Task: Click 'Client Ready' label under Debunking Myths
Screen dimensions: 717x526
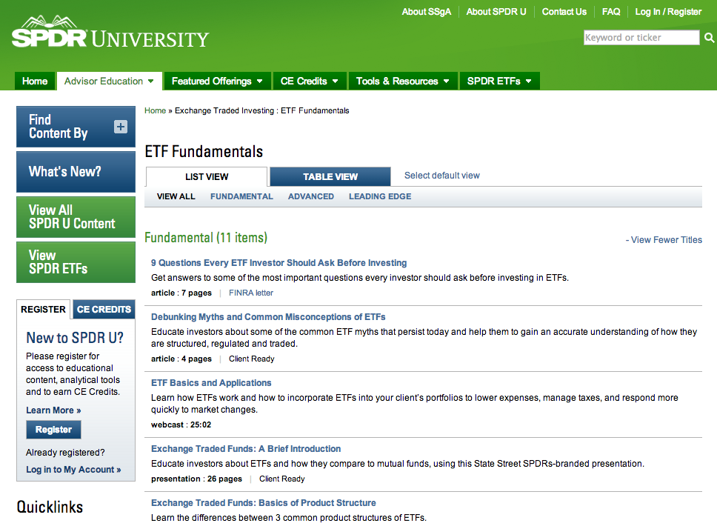Action: [252, 359]
